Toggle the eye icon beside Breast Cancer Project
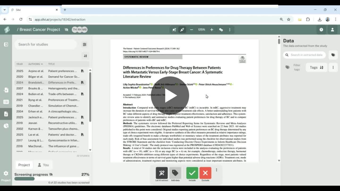 tap(66, 29)
